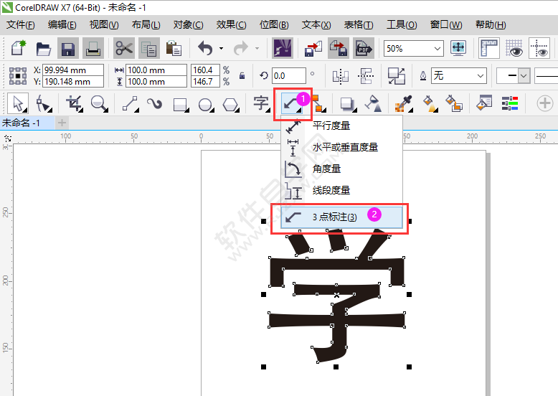Publish to PDF icon
Screen dimensions: 558x396
pos(364,48)
